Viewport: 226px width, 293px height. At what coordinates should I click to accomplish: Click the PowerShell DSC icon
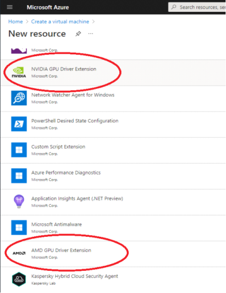[x=19, y=124]
